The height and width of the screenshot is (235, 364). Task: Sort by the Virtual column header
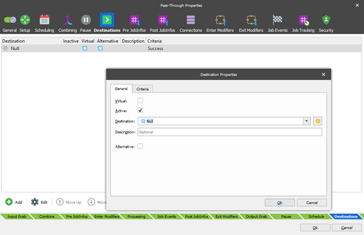pos(88,41)
